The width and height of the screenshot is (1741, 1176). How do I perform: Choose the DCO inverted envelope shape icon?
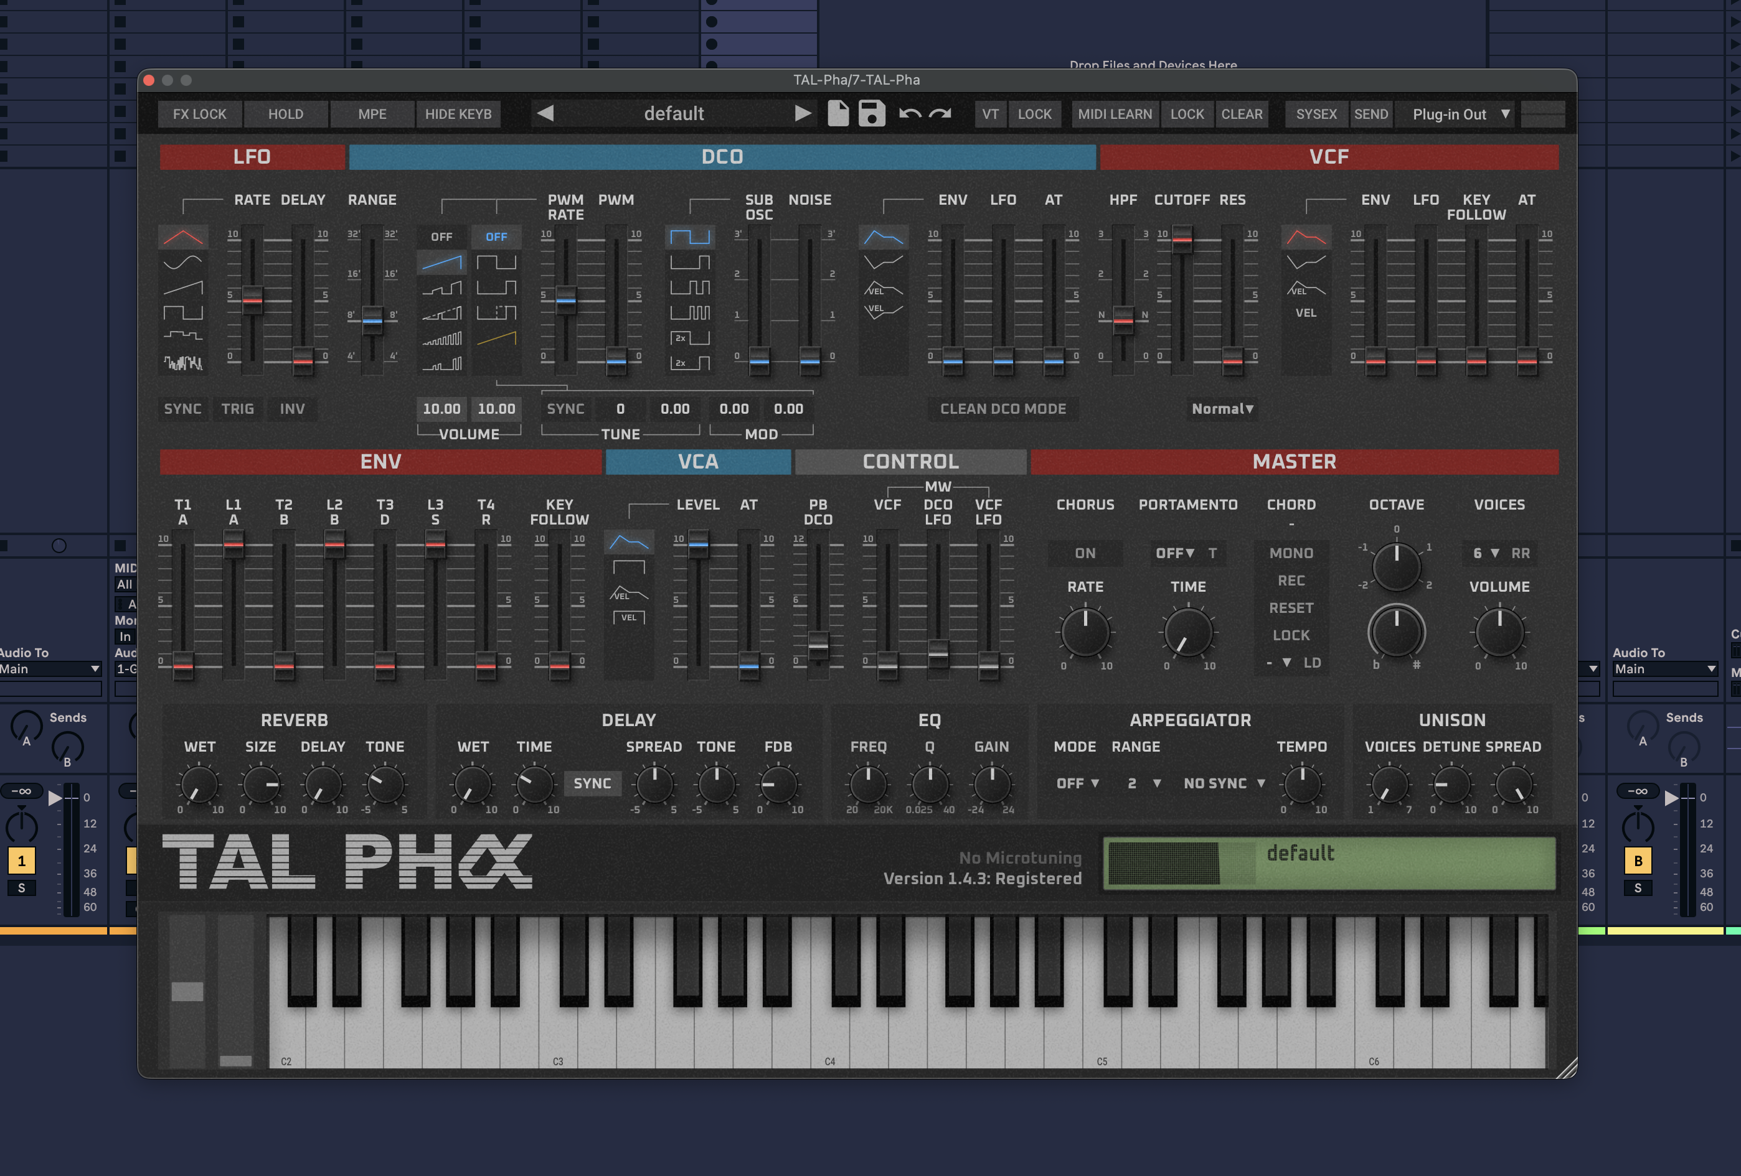coord(883,262)
